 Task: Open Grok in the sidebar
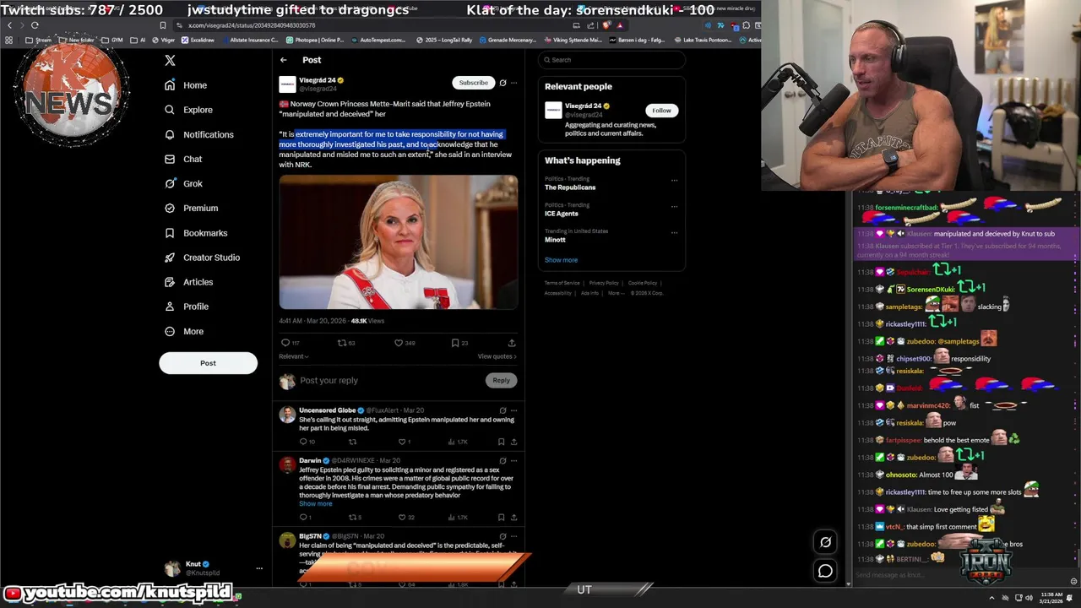tap(183, 183)
